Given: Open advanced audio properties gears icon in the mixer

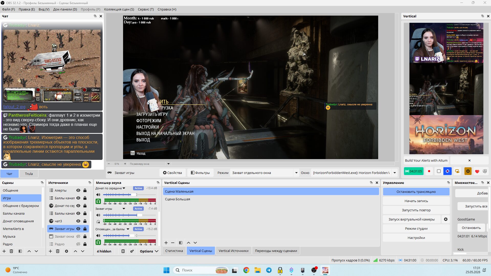Looking at the screenshot, I should click(x=132, y=251).
